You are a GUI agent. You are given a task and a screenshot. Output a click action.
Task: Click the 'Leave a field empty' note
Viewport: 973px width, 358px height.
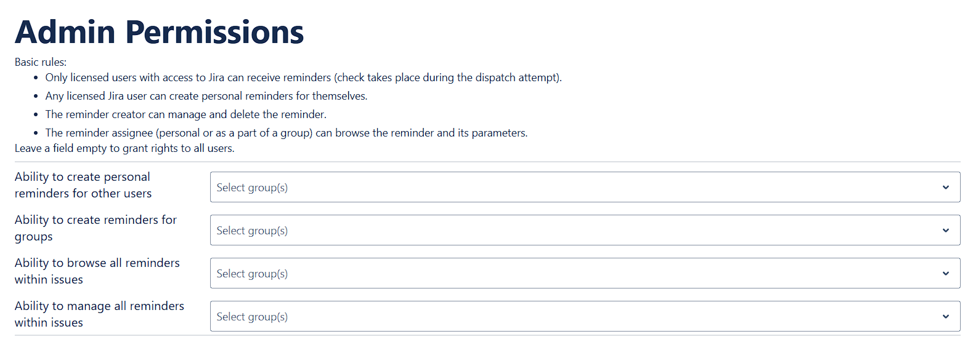[x=124, y=148]
